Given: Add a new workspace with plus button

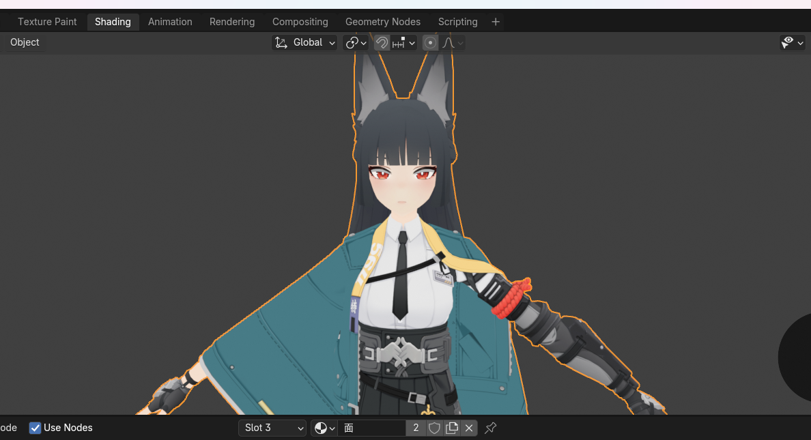Looking at the screenshot, I should (496, 22).
